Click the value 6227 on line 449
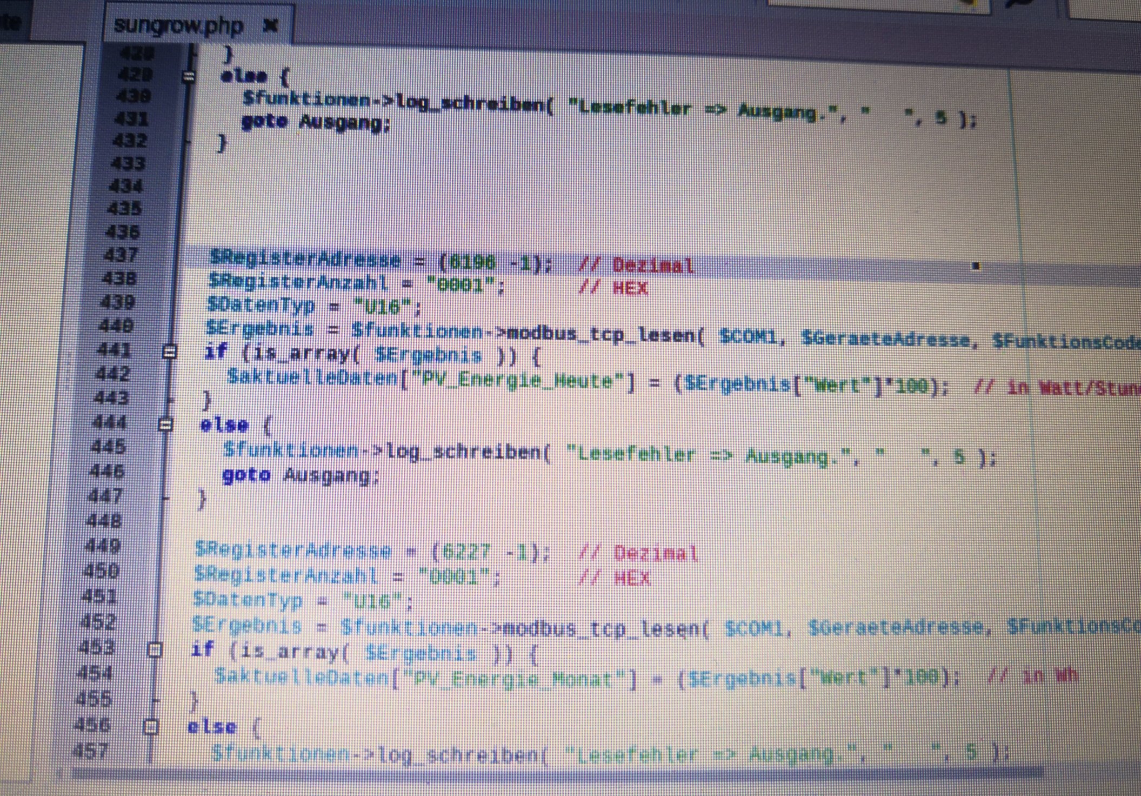This screenshot has height=796, width=1141. (466, 552)
